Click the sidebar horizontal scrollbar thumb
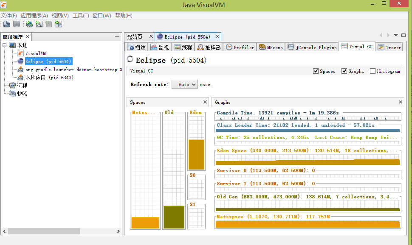This screenshot has height=245, width=412. click(44, 231)
